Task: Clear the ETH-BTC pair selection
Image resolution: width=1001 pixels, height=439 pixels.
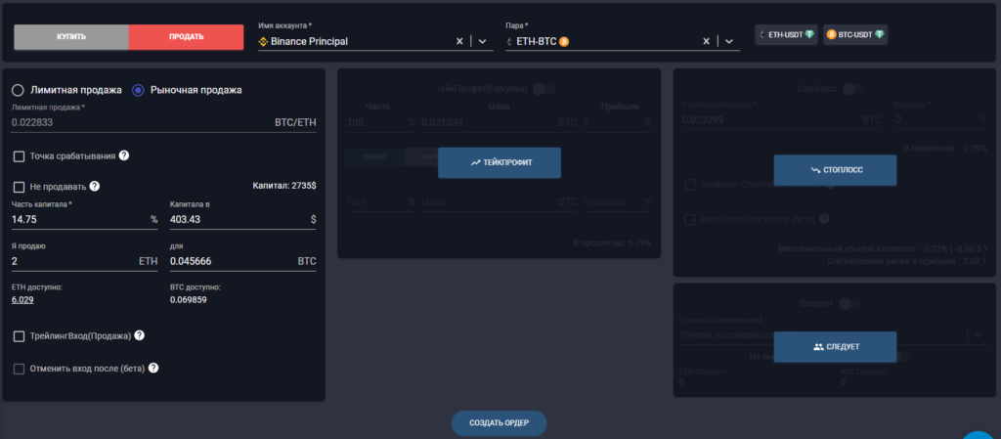Action: (x=706, y=41)
